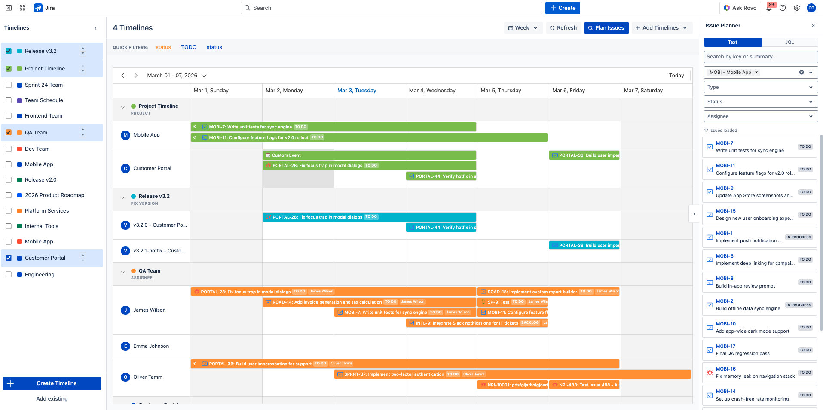Click the Ask Rovo icon button
This screenshot has width=823, height=410.
pyautogui.click(x=727, y=8)
